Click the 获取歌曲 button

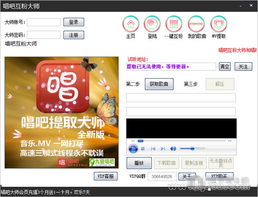[159, 84]
